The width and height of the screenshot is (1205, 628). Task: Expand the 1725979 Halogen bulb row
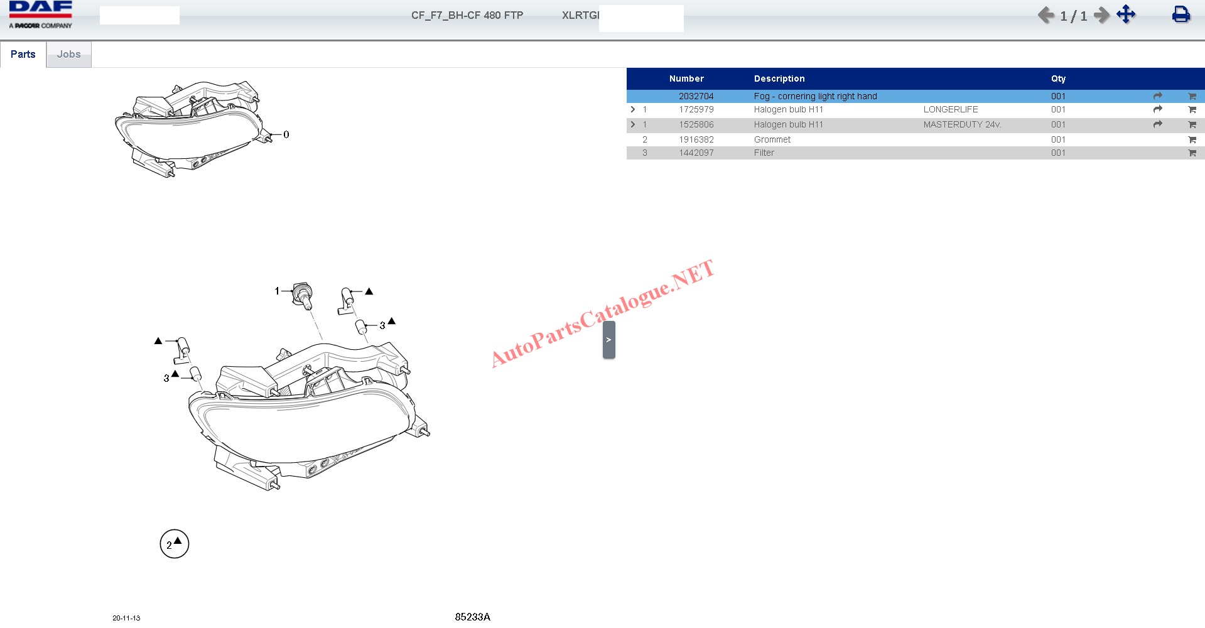(632, 109)
